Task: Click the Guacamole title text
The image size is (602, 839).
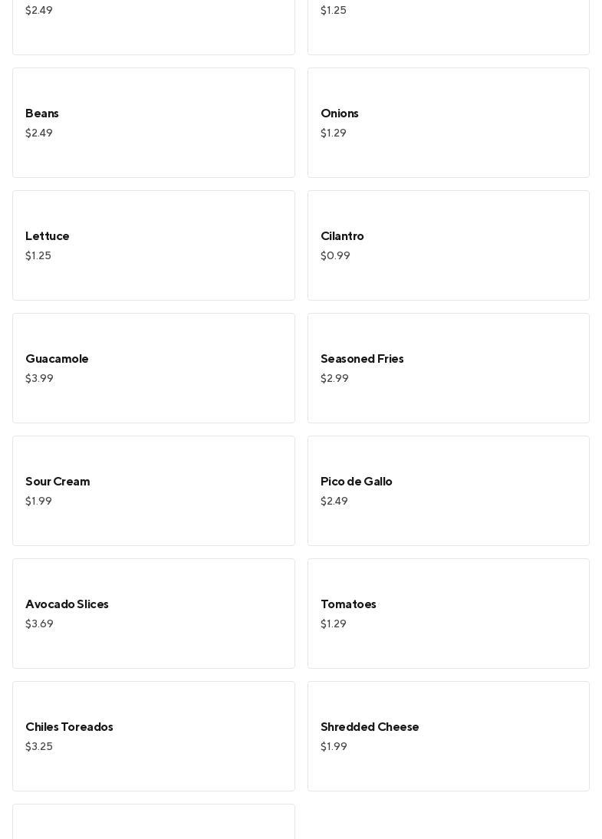Action: pyautogui.click(x=57, y=359)
